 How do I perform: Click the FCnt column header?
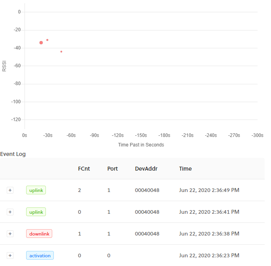coord(84,169)
